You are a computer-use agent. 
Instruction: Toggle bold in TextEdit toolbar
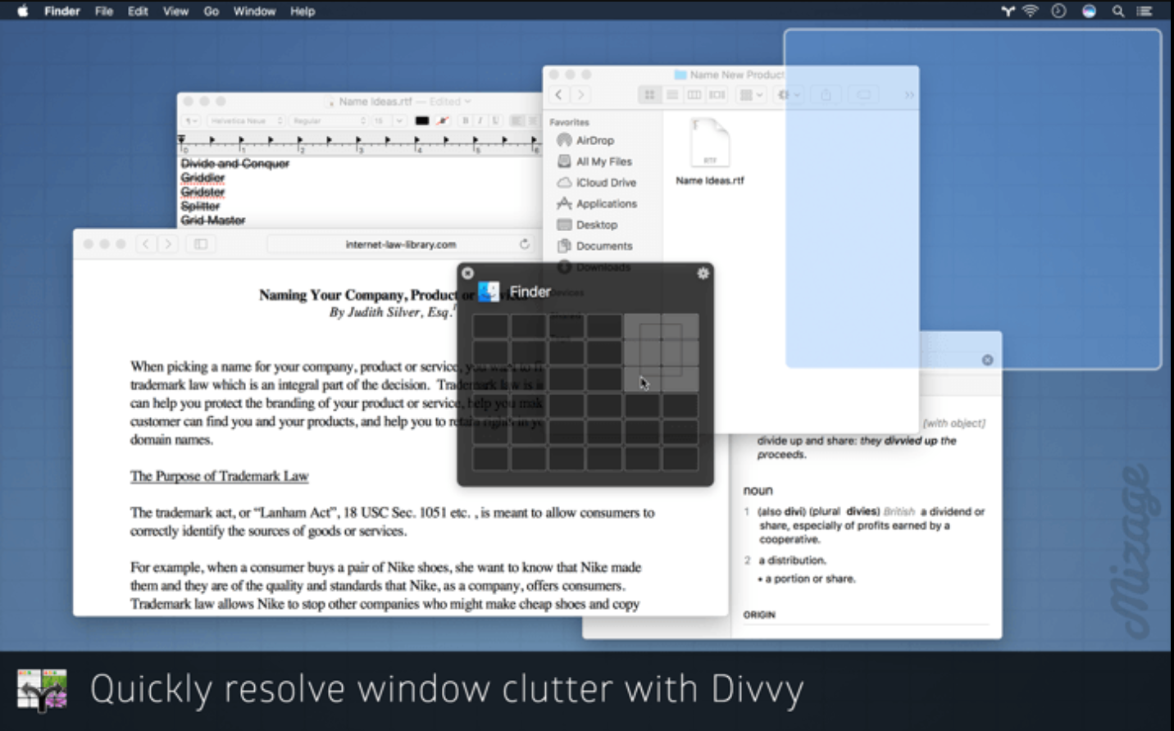click(x=466, y=120)
